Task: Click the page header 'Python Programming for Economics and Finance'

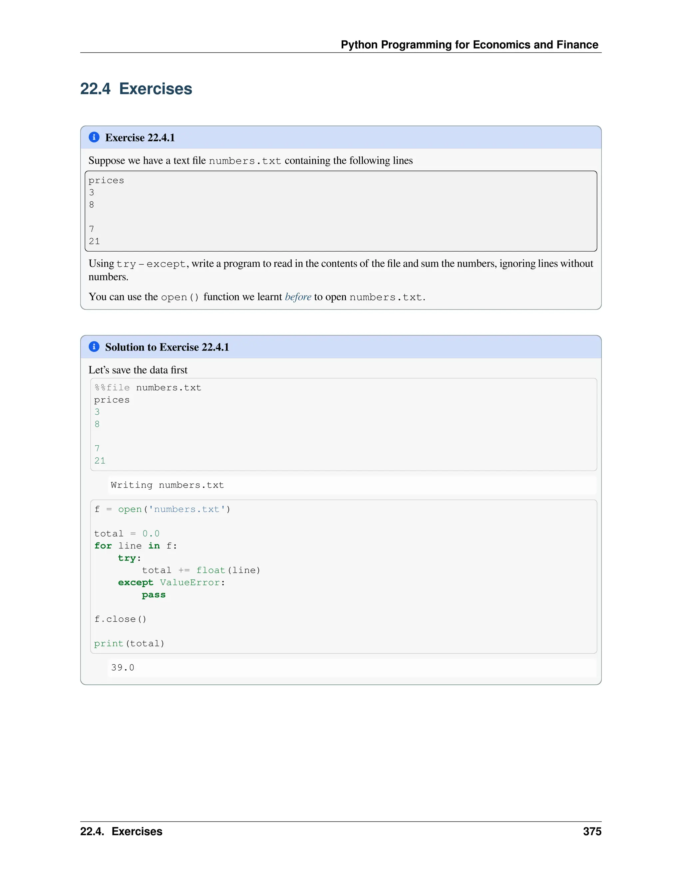Action: coord(470,44)
